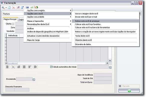The width and height of the screenshot is (146, 97).
Task: Click the Factura document type field
Action: tap(13, 14)
